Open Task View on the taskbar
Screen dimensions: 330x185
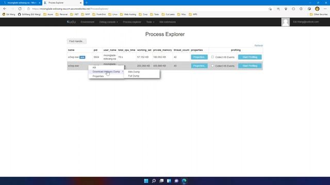coord(161,181)
